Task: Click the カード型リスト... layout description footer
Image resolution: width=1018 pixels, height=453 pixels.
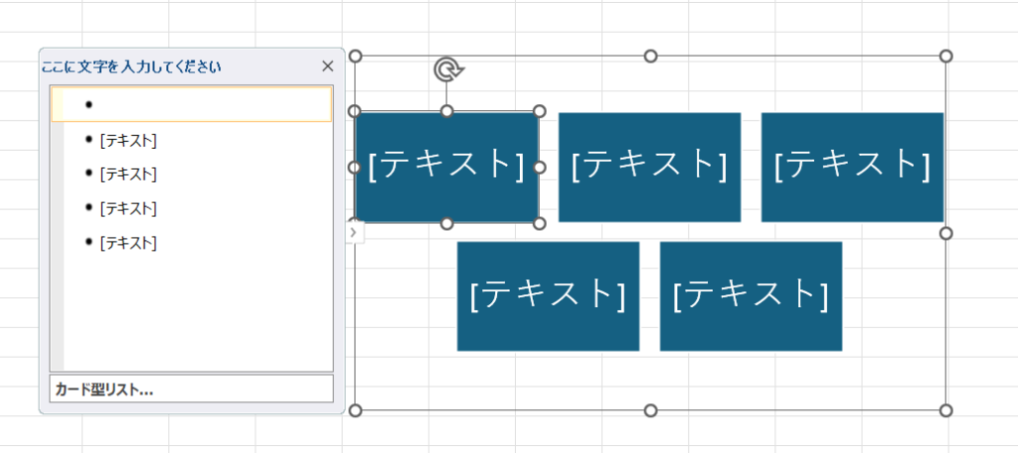Action: (x=191, y=389)
